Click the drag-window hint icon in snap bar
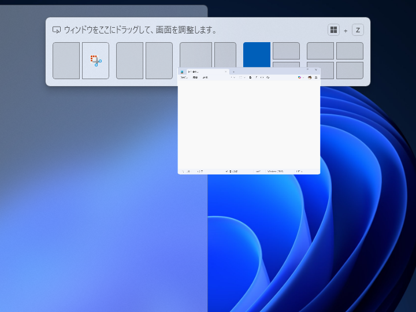 coord(57,30)
